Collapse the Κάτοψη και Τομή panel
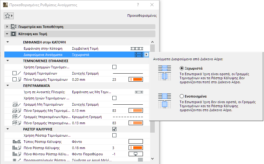 7,34
